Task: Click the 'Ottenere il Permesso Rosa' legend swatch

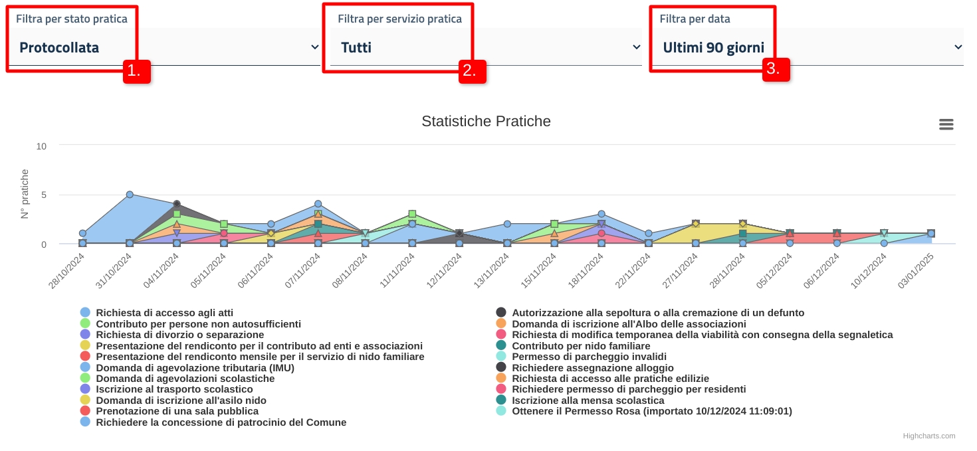Action: [501, 411]
